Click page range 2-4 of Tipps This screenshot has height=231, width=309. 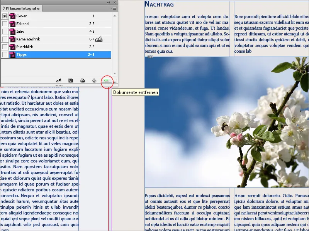[91, 54]
